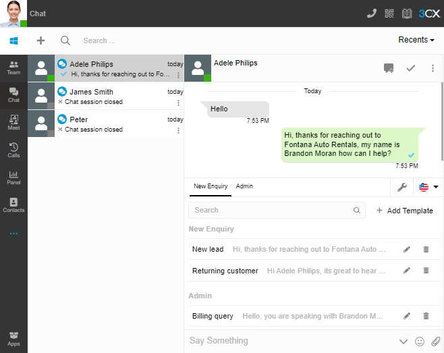Show more sidebar options via three dots

click(x=13, y=234)
